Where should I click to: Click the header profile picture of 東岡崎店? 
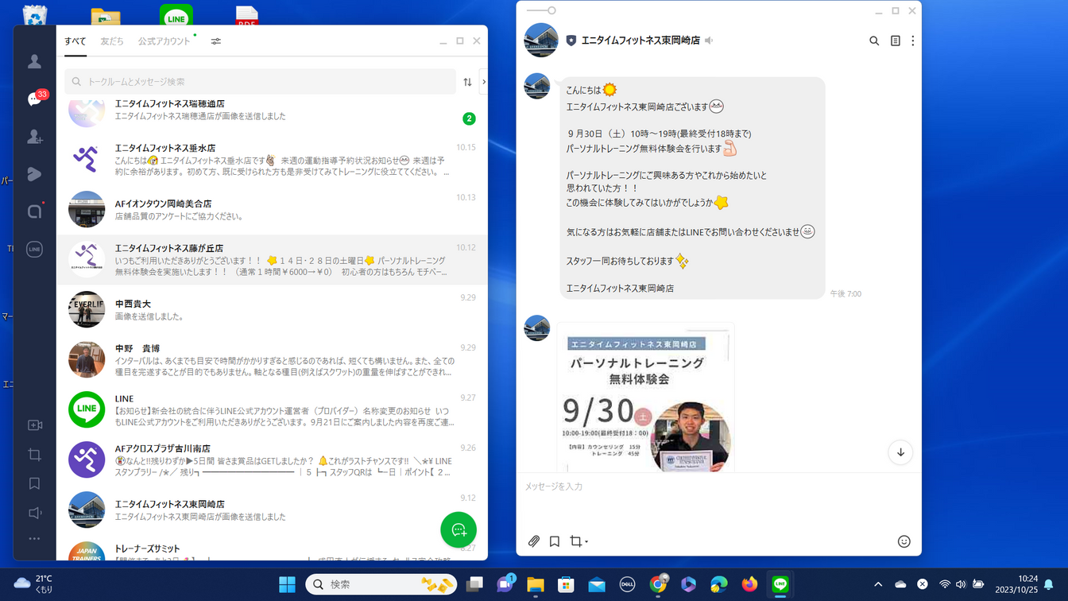[x=541, y=40]
